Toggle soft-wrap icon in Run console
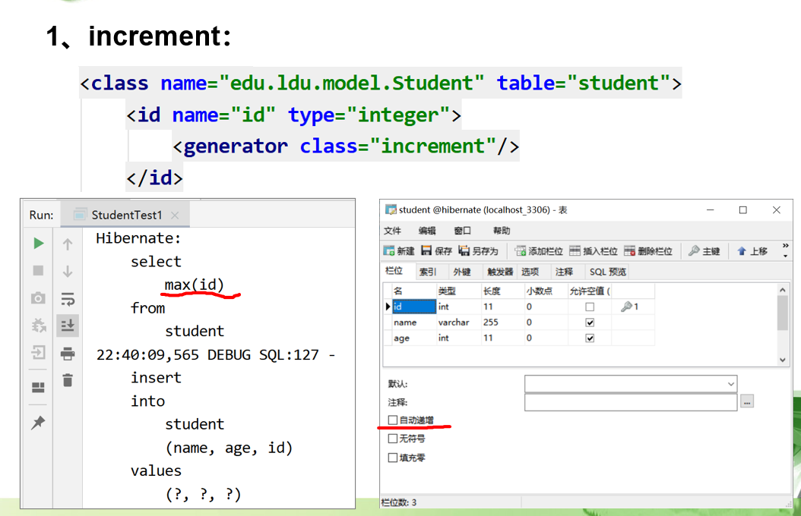This screenshot has height=516, width=801. coord(68,299)
